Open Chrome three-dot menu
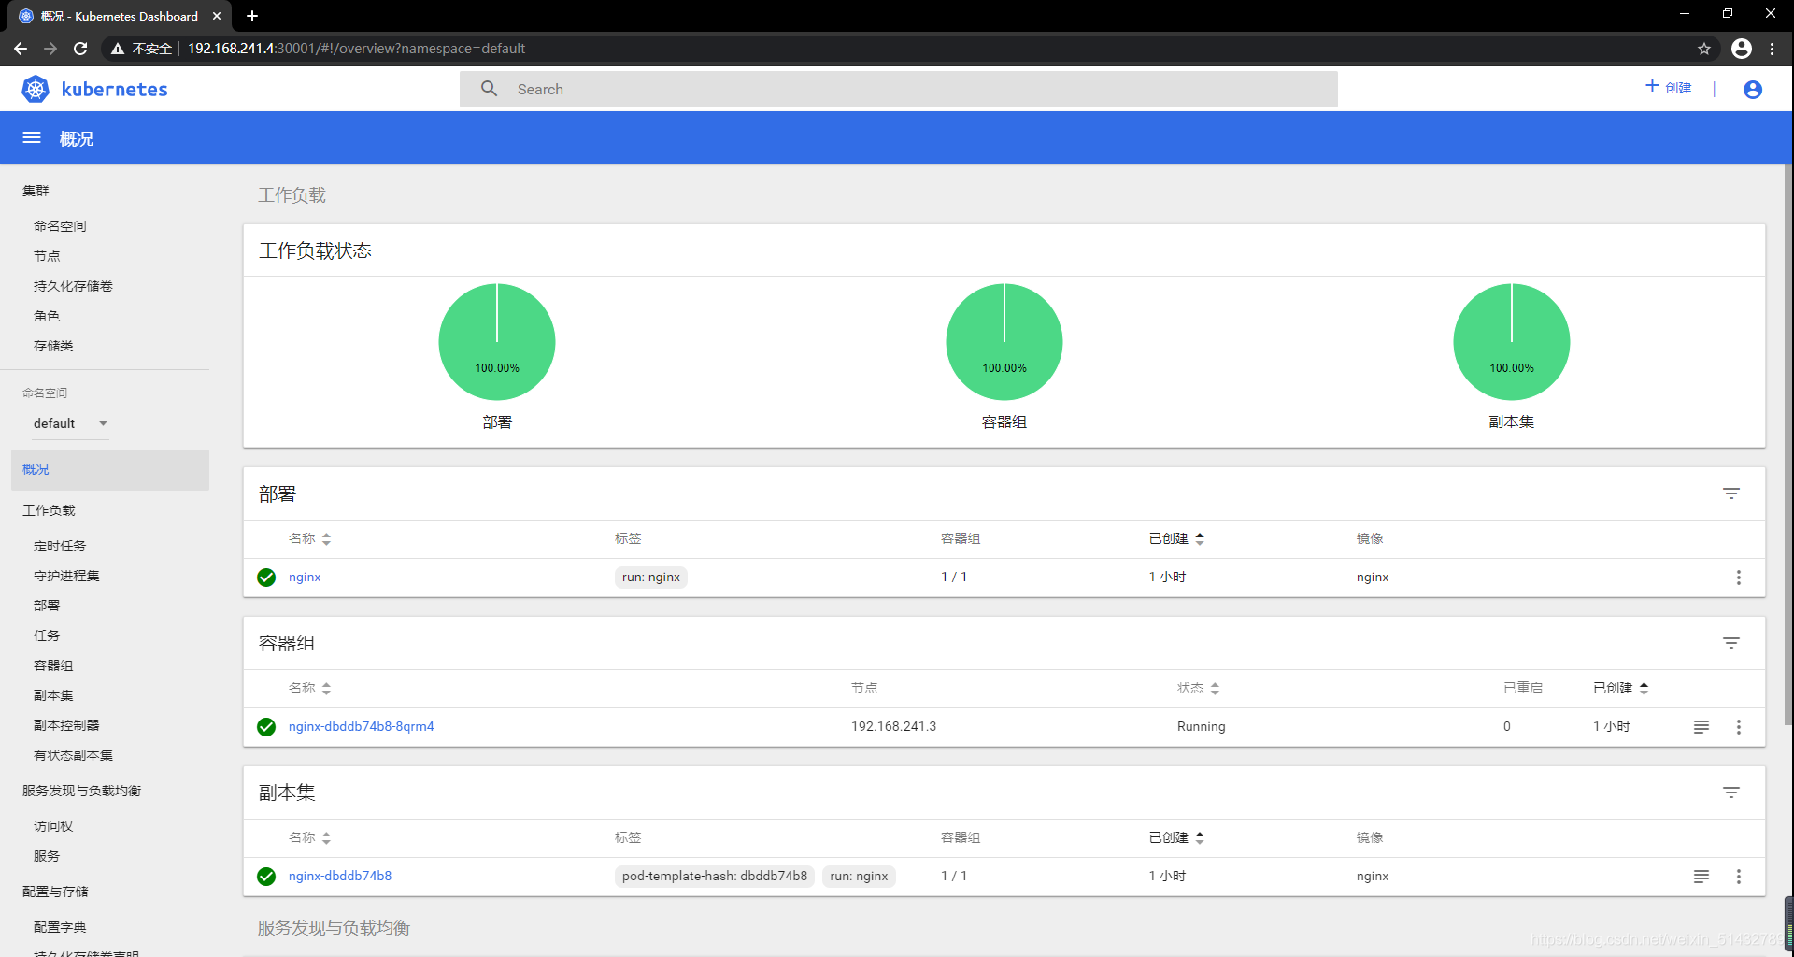 [1773, 49]
